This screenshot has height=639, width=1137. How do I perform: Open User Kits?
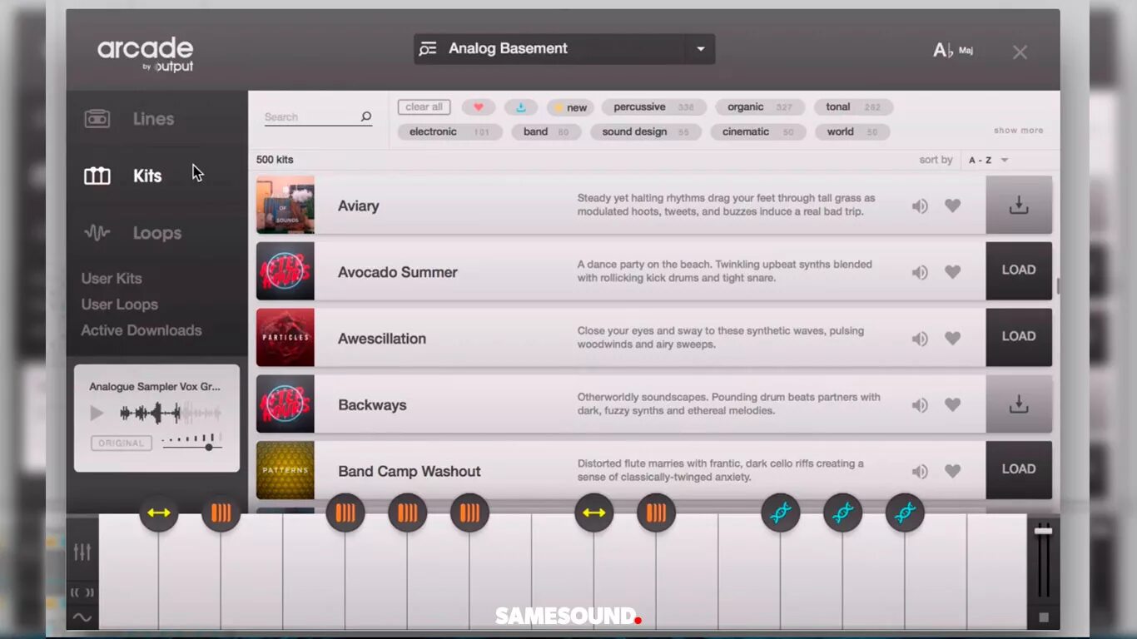coord(112,279)
